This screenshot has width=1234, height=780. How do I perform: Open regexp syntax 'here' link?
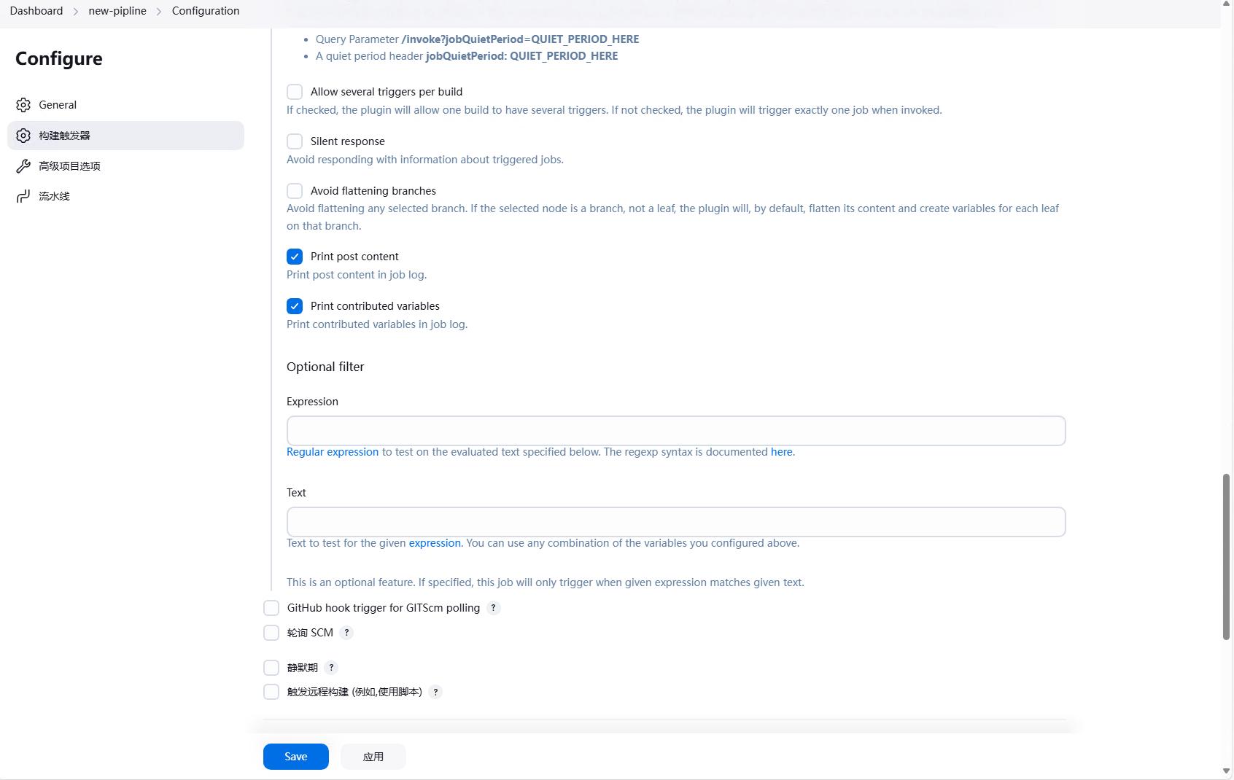[x=781, y=452]
